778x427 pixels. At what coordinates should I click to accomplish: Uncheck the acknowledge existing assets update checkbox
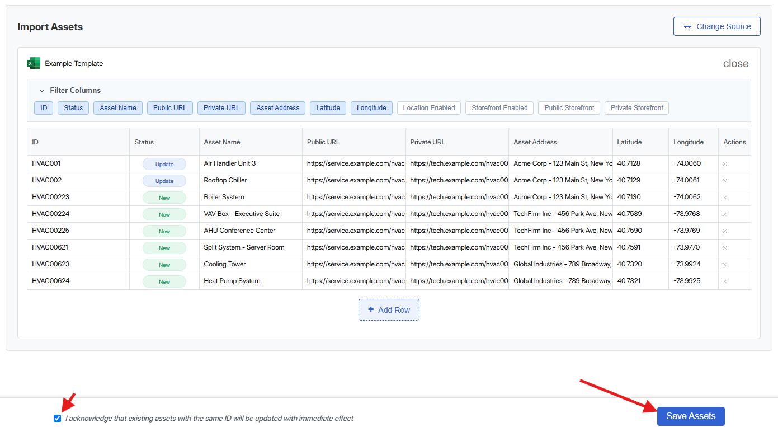(57, 418)
